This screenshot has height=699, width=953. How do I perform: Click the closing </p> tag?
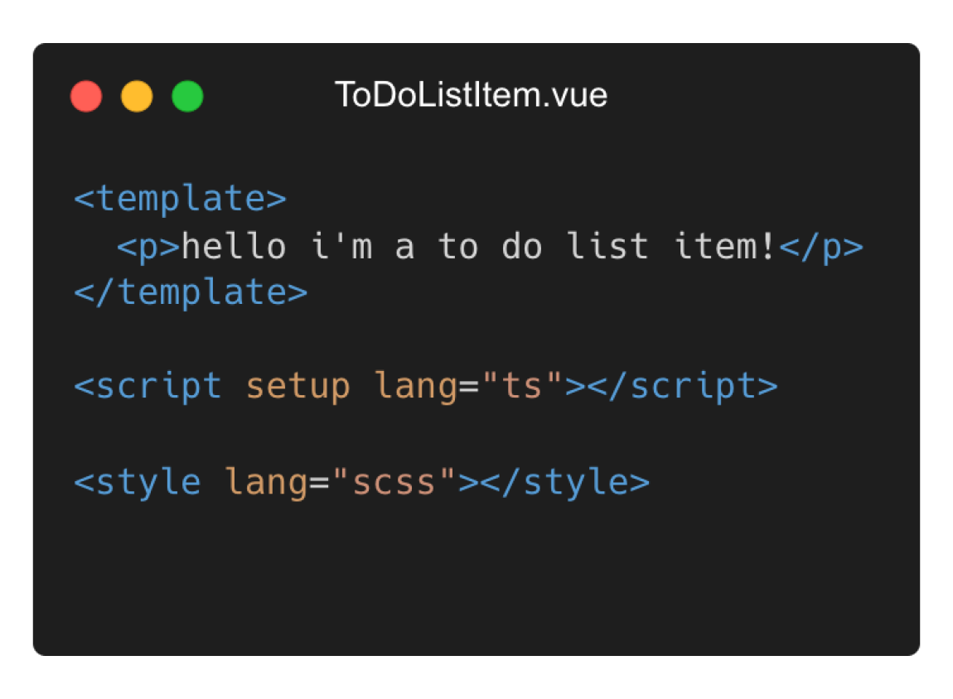click(x=820, y=247)
